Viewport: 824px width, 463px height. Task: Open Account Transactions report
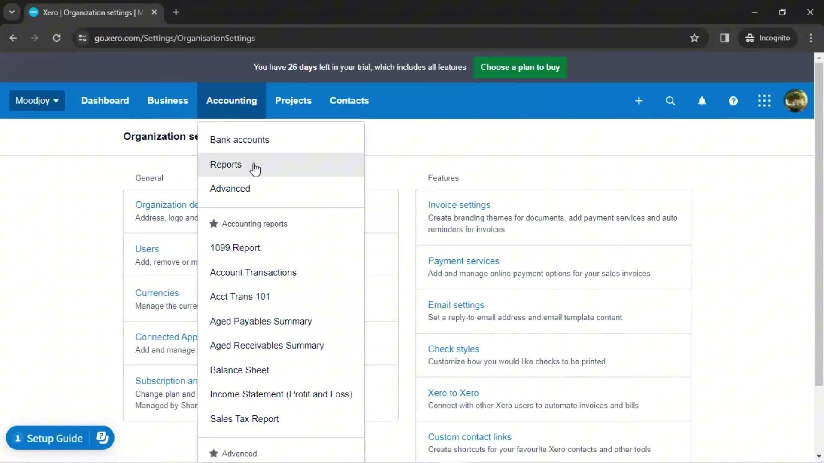coord(281,273)
